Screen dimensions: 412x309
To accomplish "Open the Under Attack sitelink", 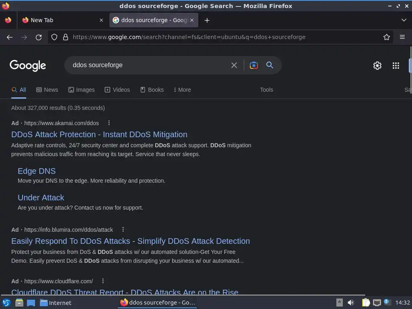I will click(41, 198).
